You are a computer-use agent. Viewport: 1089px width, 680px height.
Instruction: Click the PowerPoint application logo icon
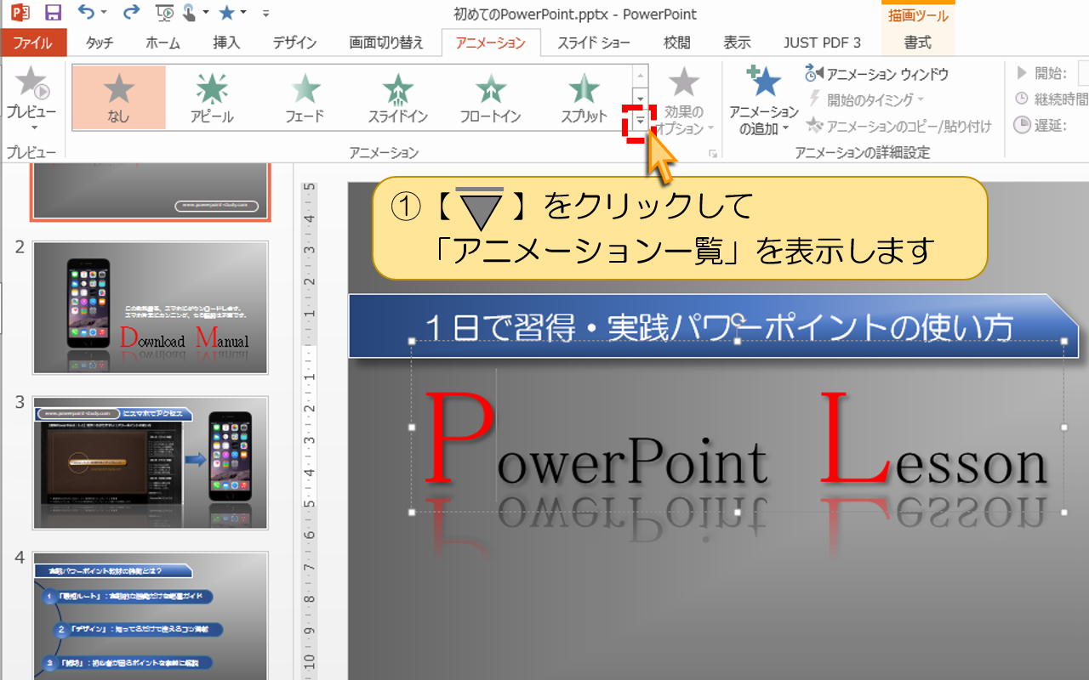click(x=20, y=13)
